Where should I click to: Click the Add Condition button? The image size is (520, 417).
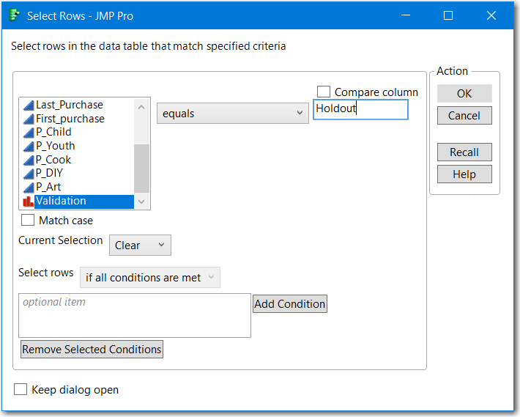pos(290,304)
